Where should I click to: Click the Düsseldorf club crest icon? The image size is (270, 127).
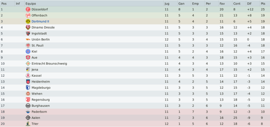point(28,10)
